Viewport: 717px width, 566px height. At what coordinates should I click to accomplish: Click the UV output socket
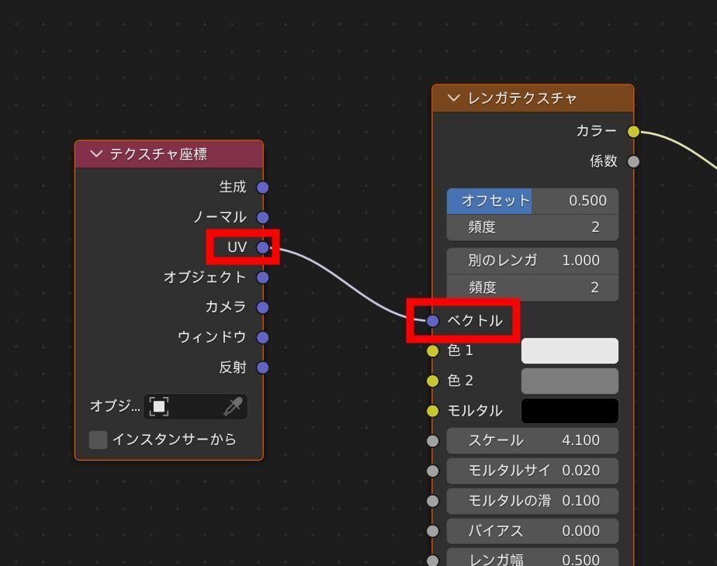(x=262, y=247)
